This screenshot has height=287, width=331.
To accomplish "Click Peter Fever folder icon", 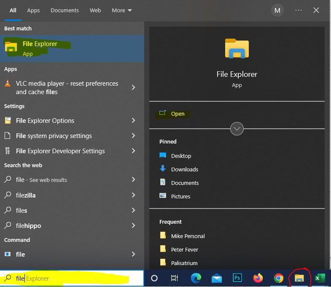I will pos(163,249).
